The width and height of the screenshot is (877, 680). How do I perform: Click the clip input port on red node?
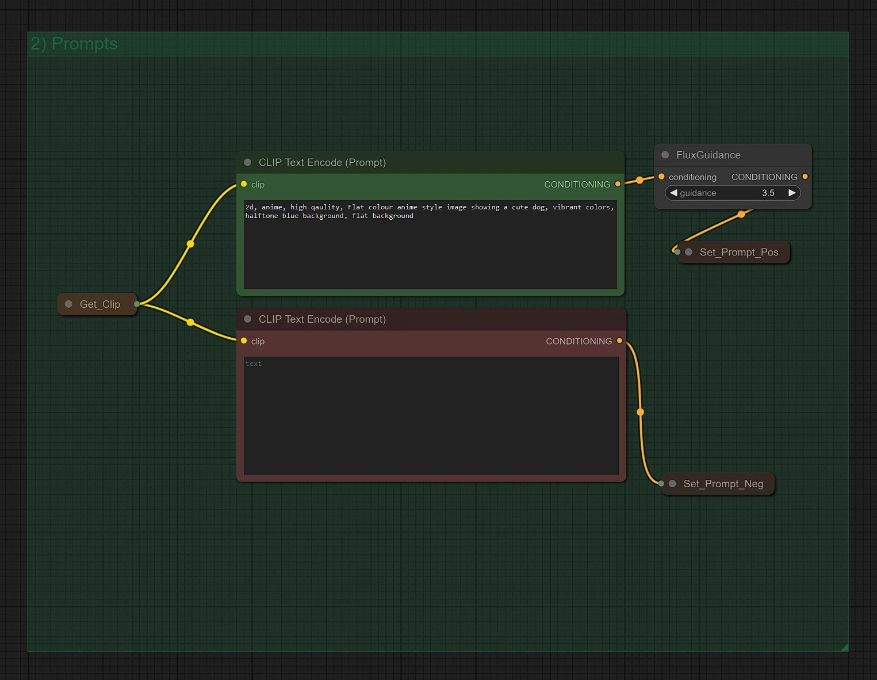244,341
